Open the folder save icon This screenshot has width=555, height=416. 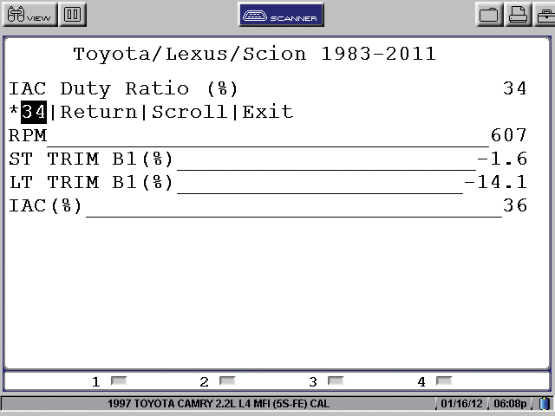click(x=489, y=15)
